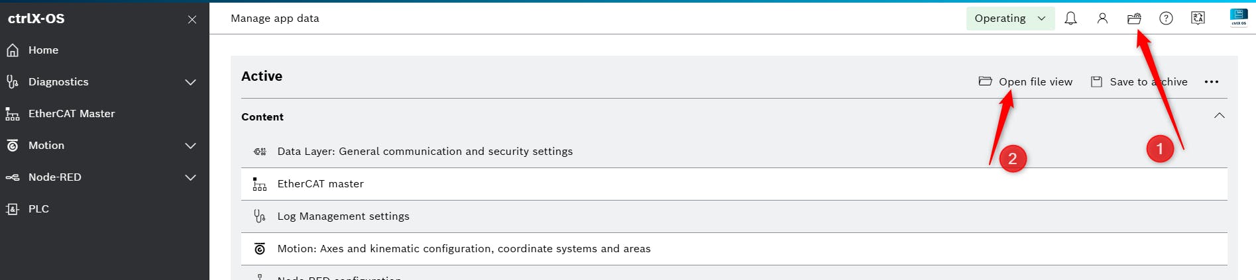Image resolution: width=1256 pixels, height=280 pixels.
Task: Open the Operating mode dropdown
Action: click(1010, 19)
